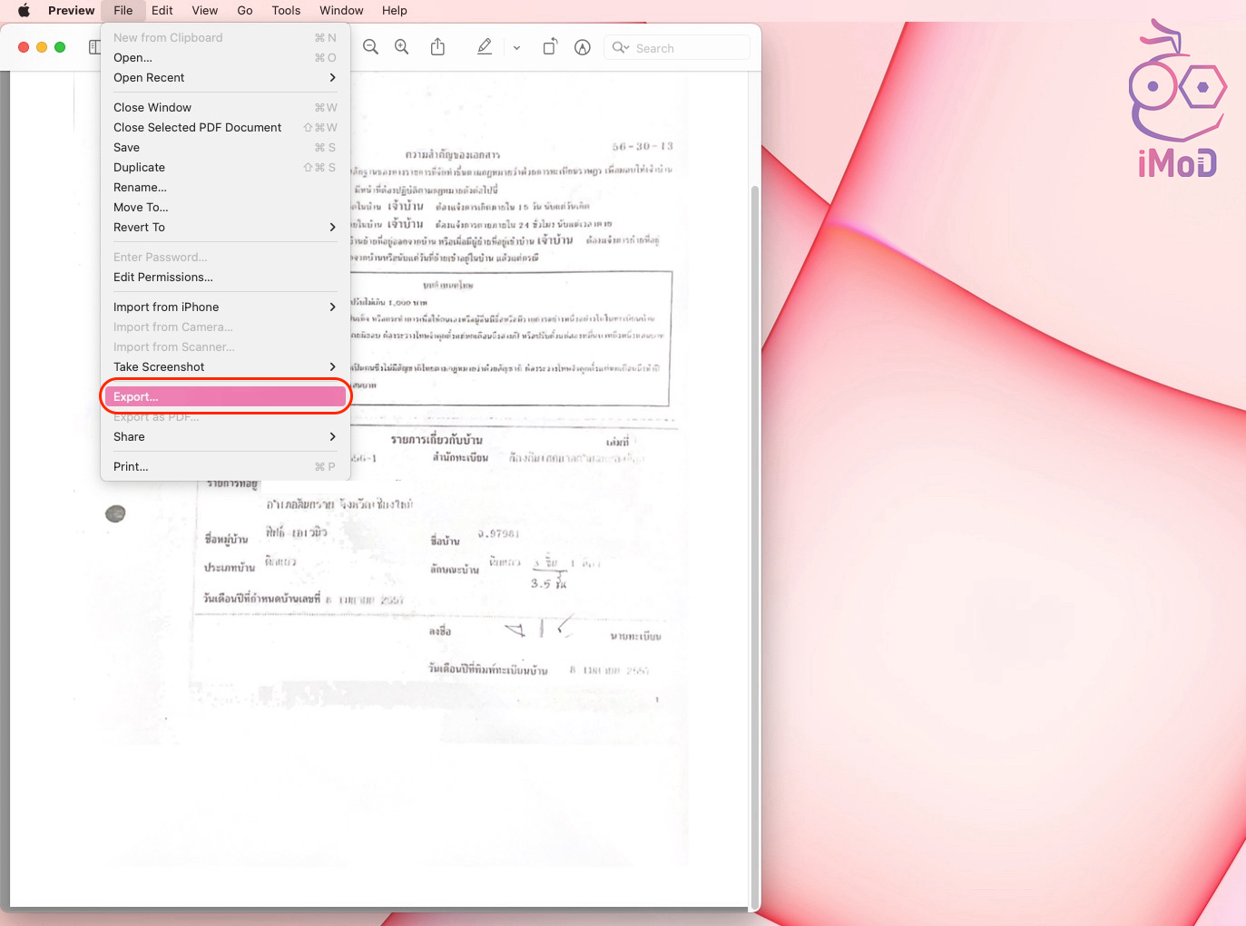Expand the Open Recent submenu
This screenshot has width=1246, height=926.
pos(223,78)
